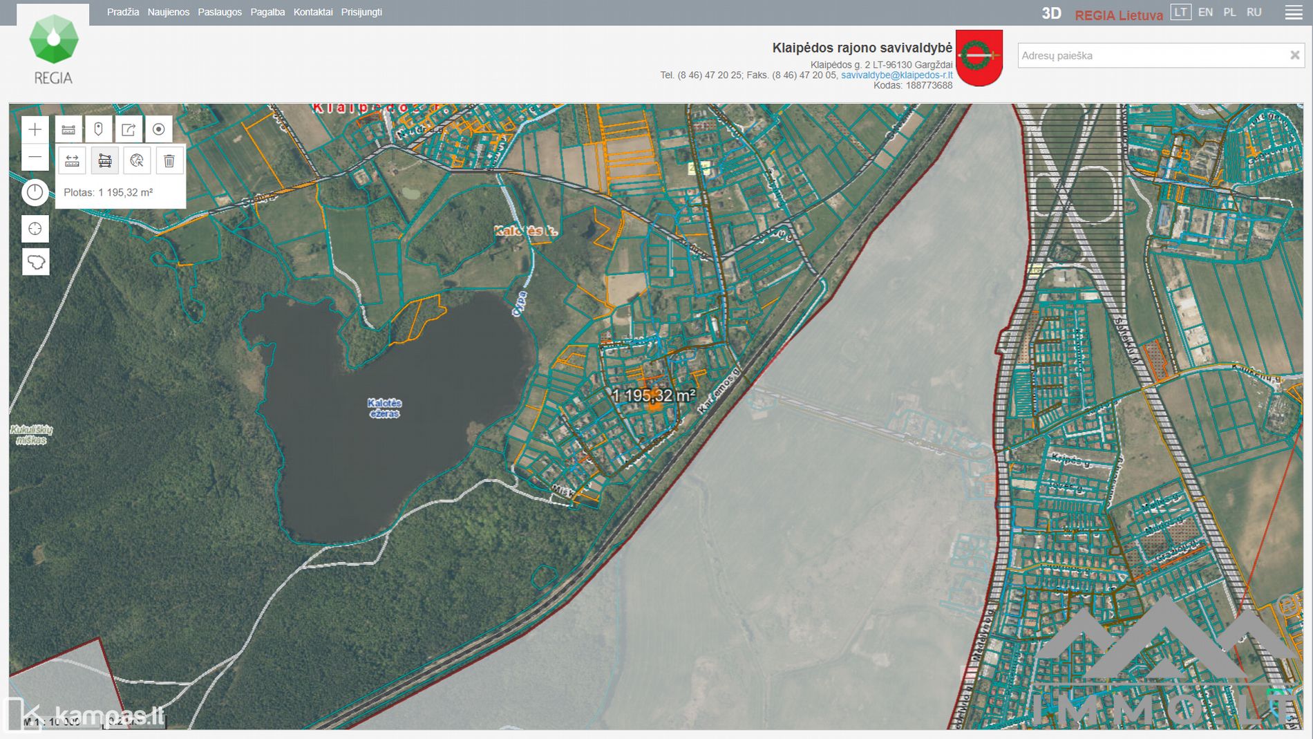This screenshot has width=1313, height=739.
Task: Show full Lithuania map extent
Action: point(35,262)
